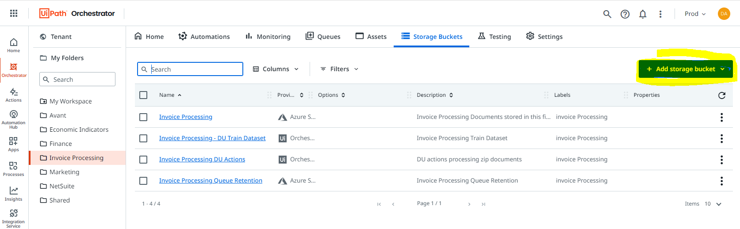
Task: Open Automation Hub in left sidebar
Action: [x=14, y=119]
